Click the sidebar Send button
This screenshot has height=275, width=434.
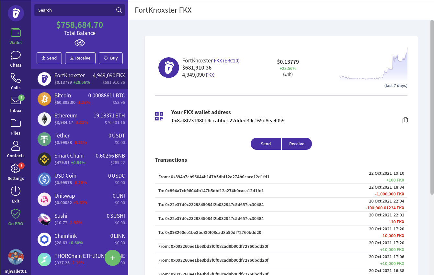point(49,58)
